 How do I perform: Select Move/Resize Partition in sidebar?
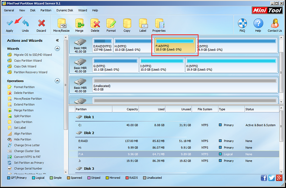[25, 99]
